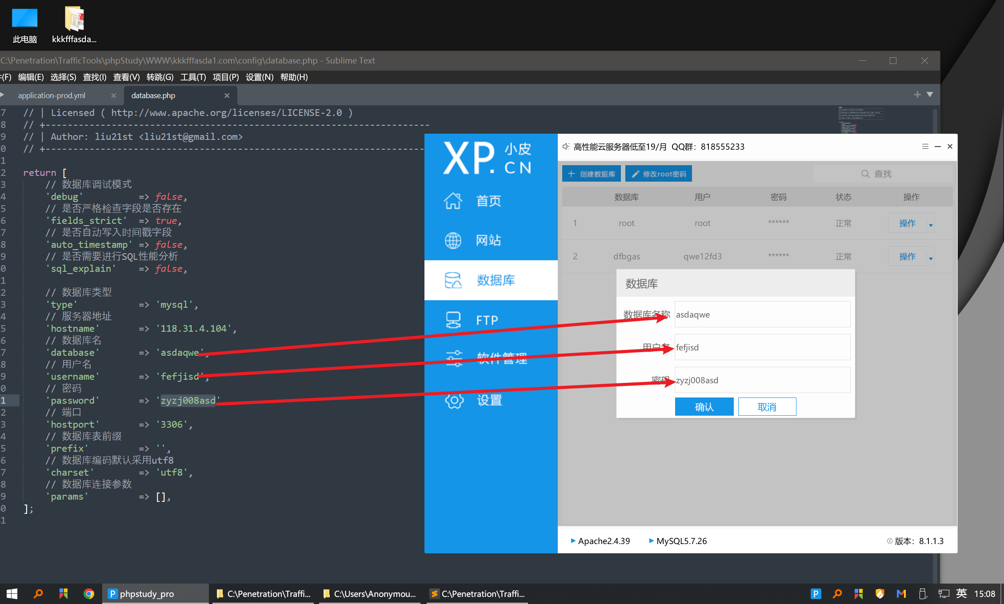Click the 版本 8.1.1.3 version info

916,541
